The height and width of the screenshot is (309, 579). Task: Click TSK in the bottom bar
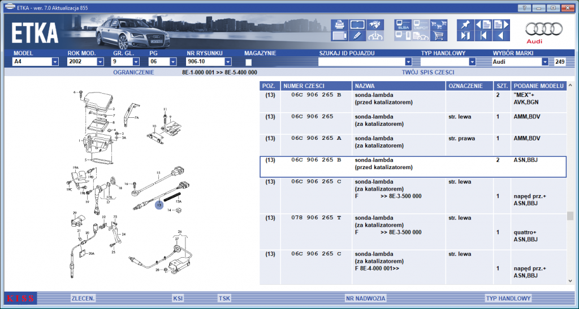(x=224, y=298)
